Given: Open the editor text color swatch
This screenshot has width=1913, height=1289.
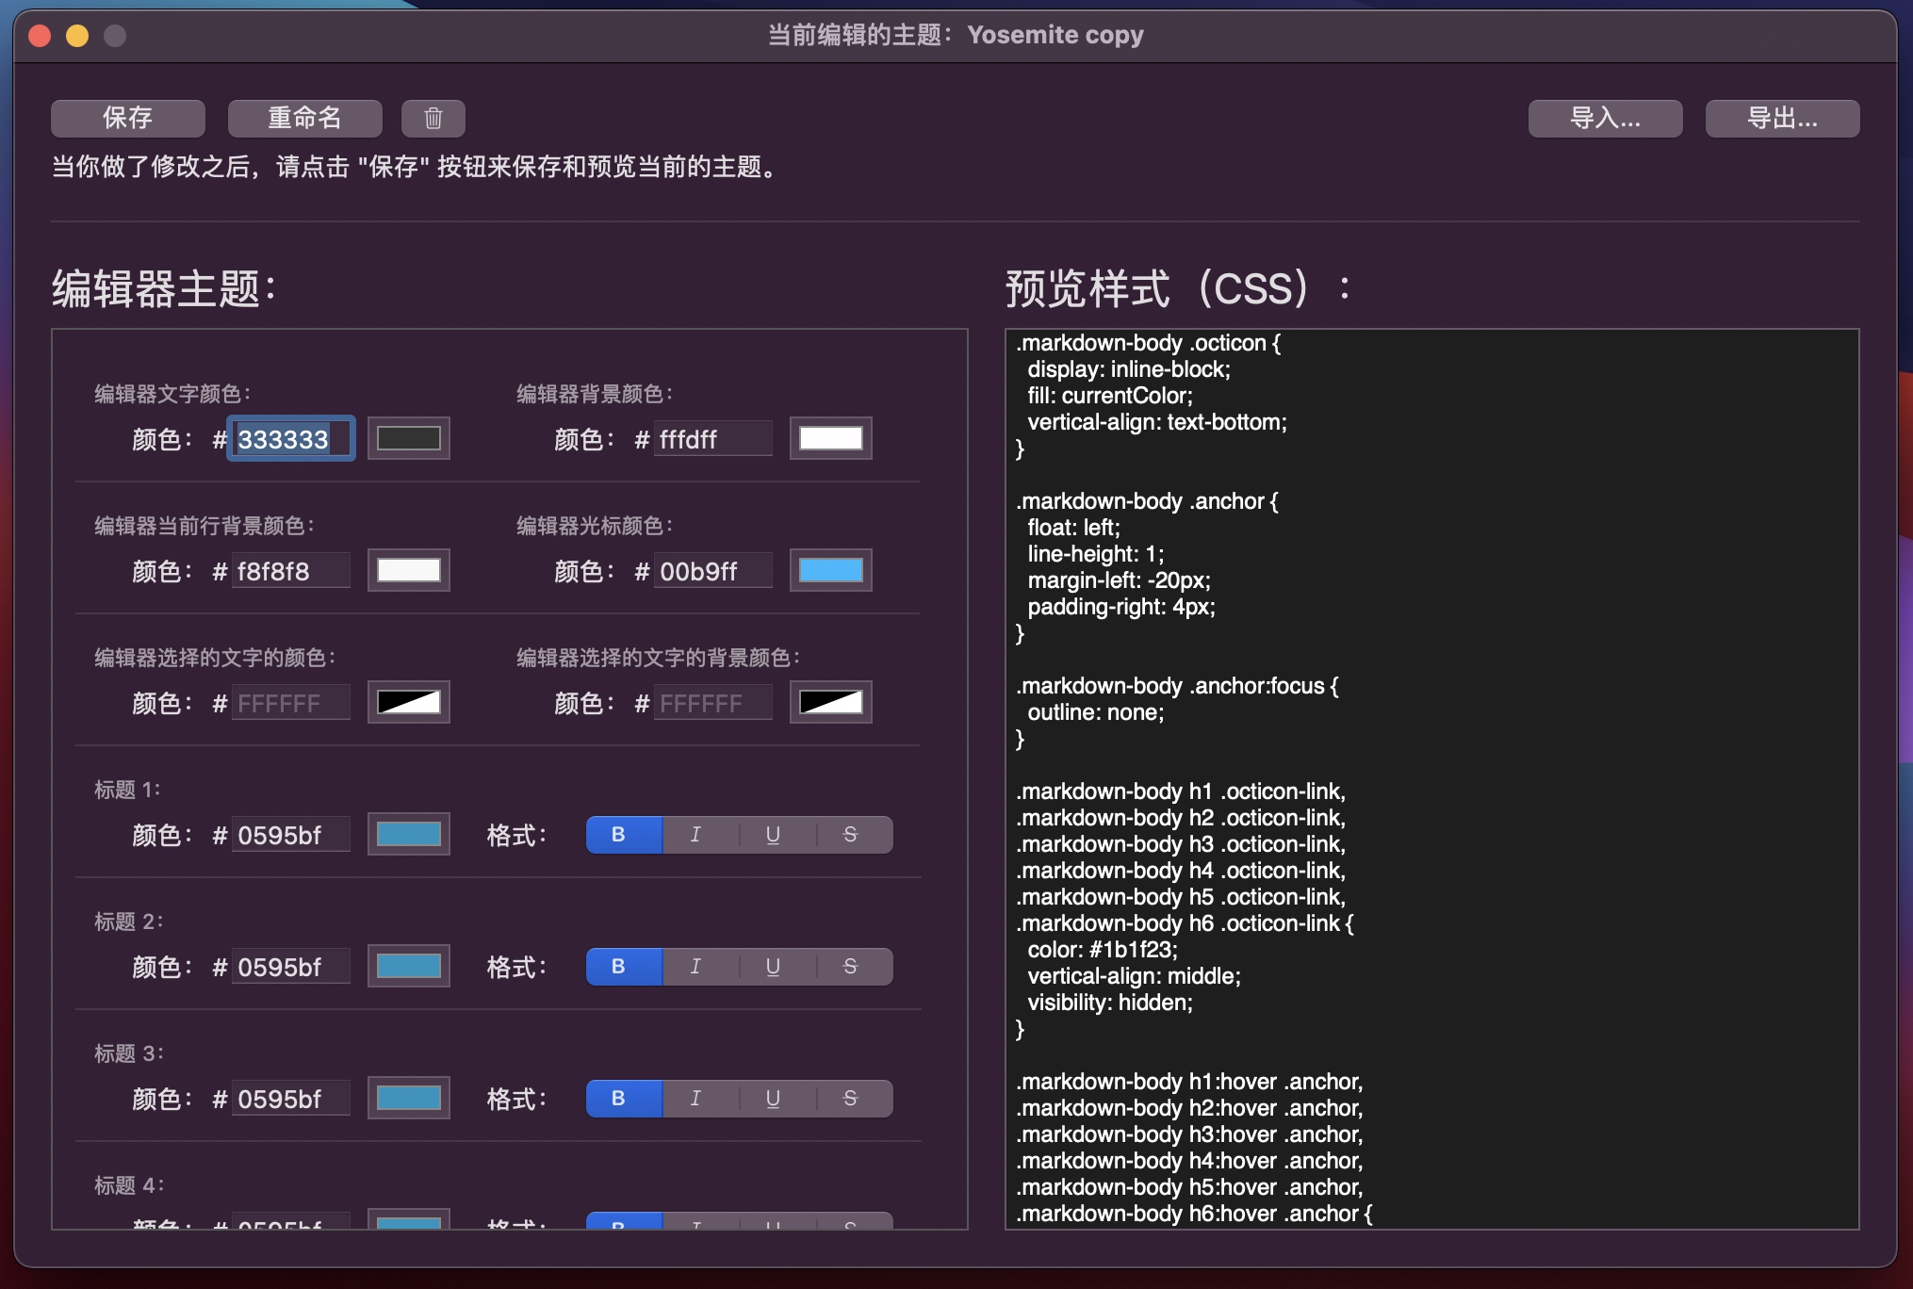Looking at the screenshot, I should point(408,438).
